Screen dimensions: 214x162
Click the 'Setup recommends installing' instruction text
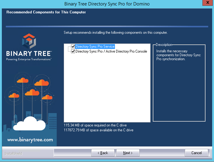click(116, 33)
